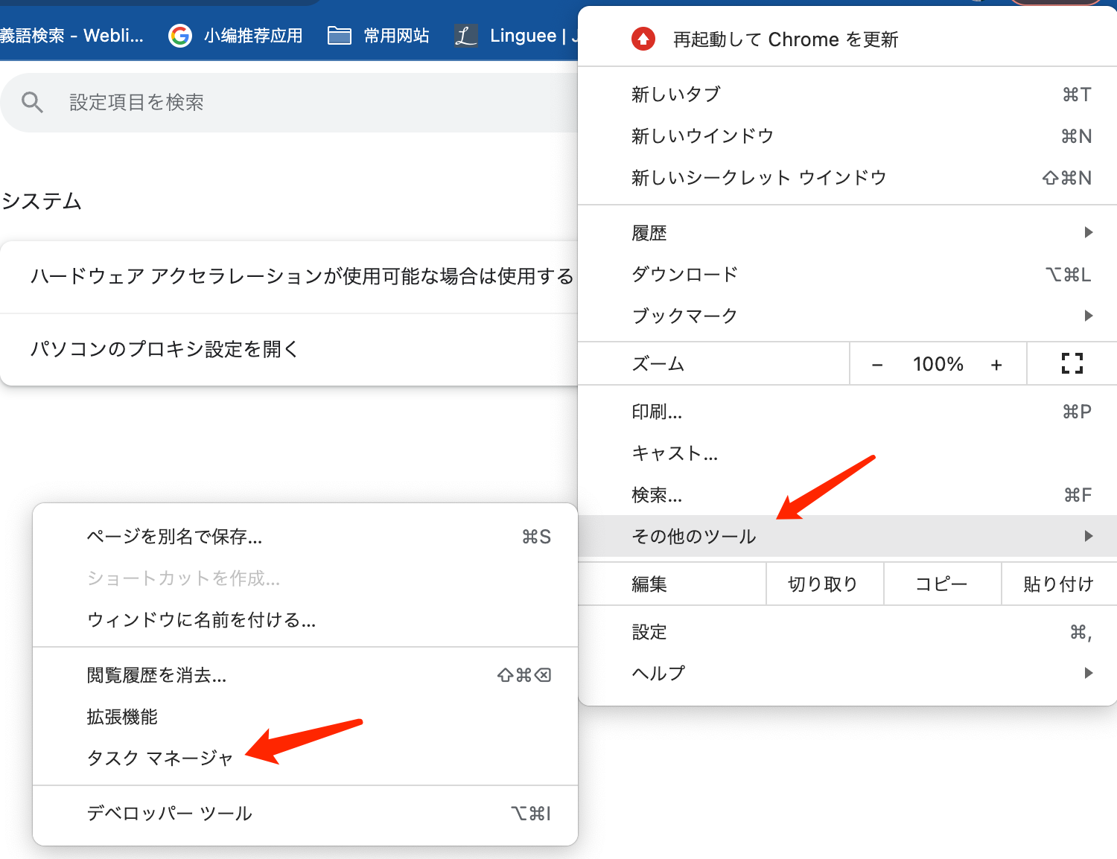Click コピー in the 編集 row

click(941, 584)
